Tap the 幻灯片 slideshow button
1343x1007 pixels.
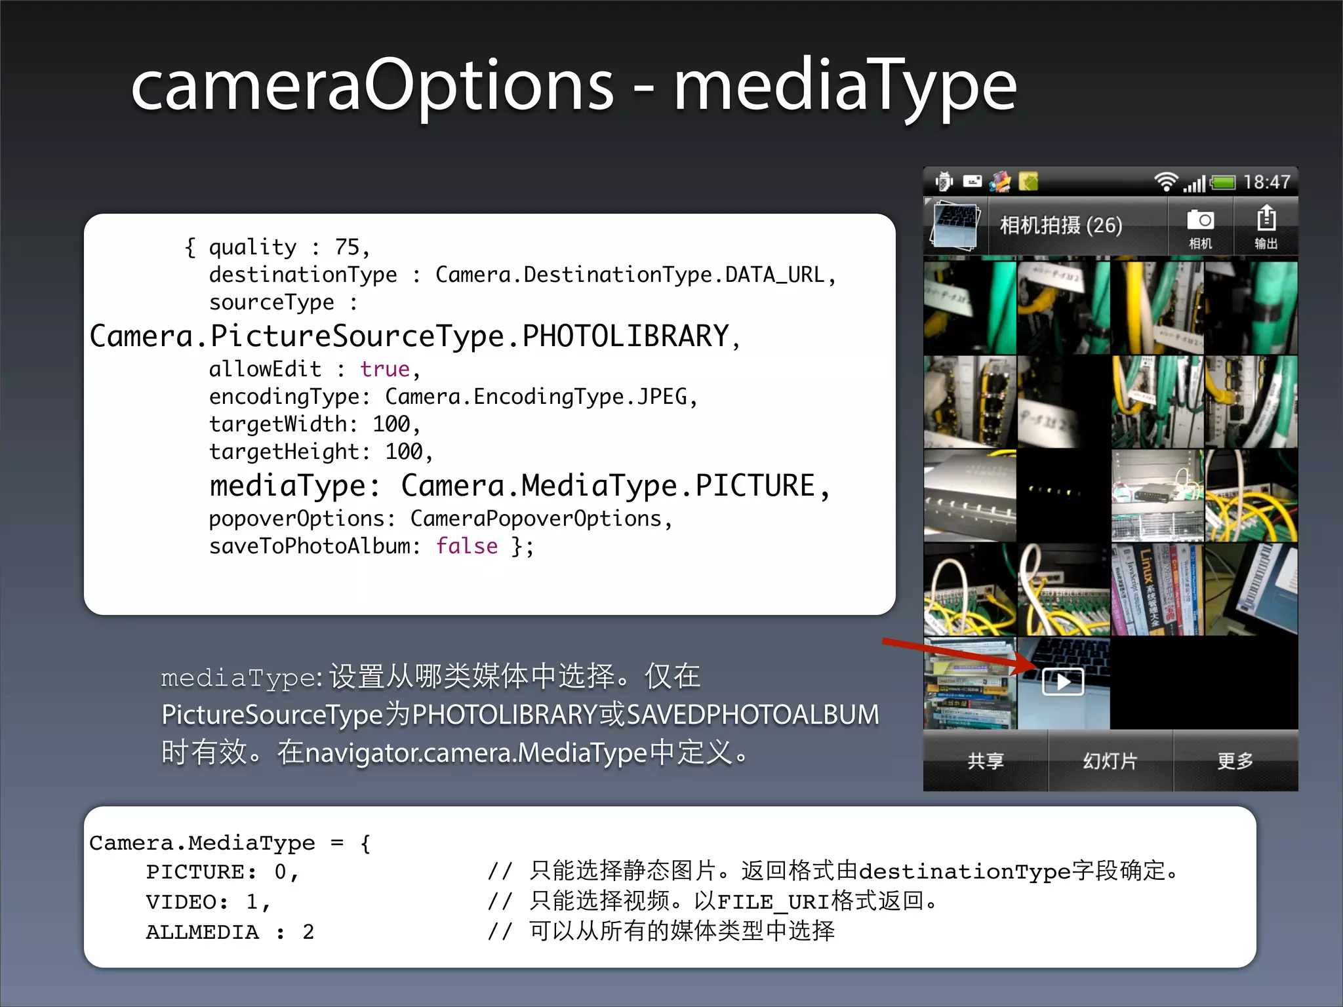pos(1110,761)
